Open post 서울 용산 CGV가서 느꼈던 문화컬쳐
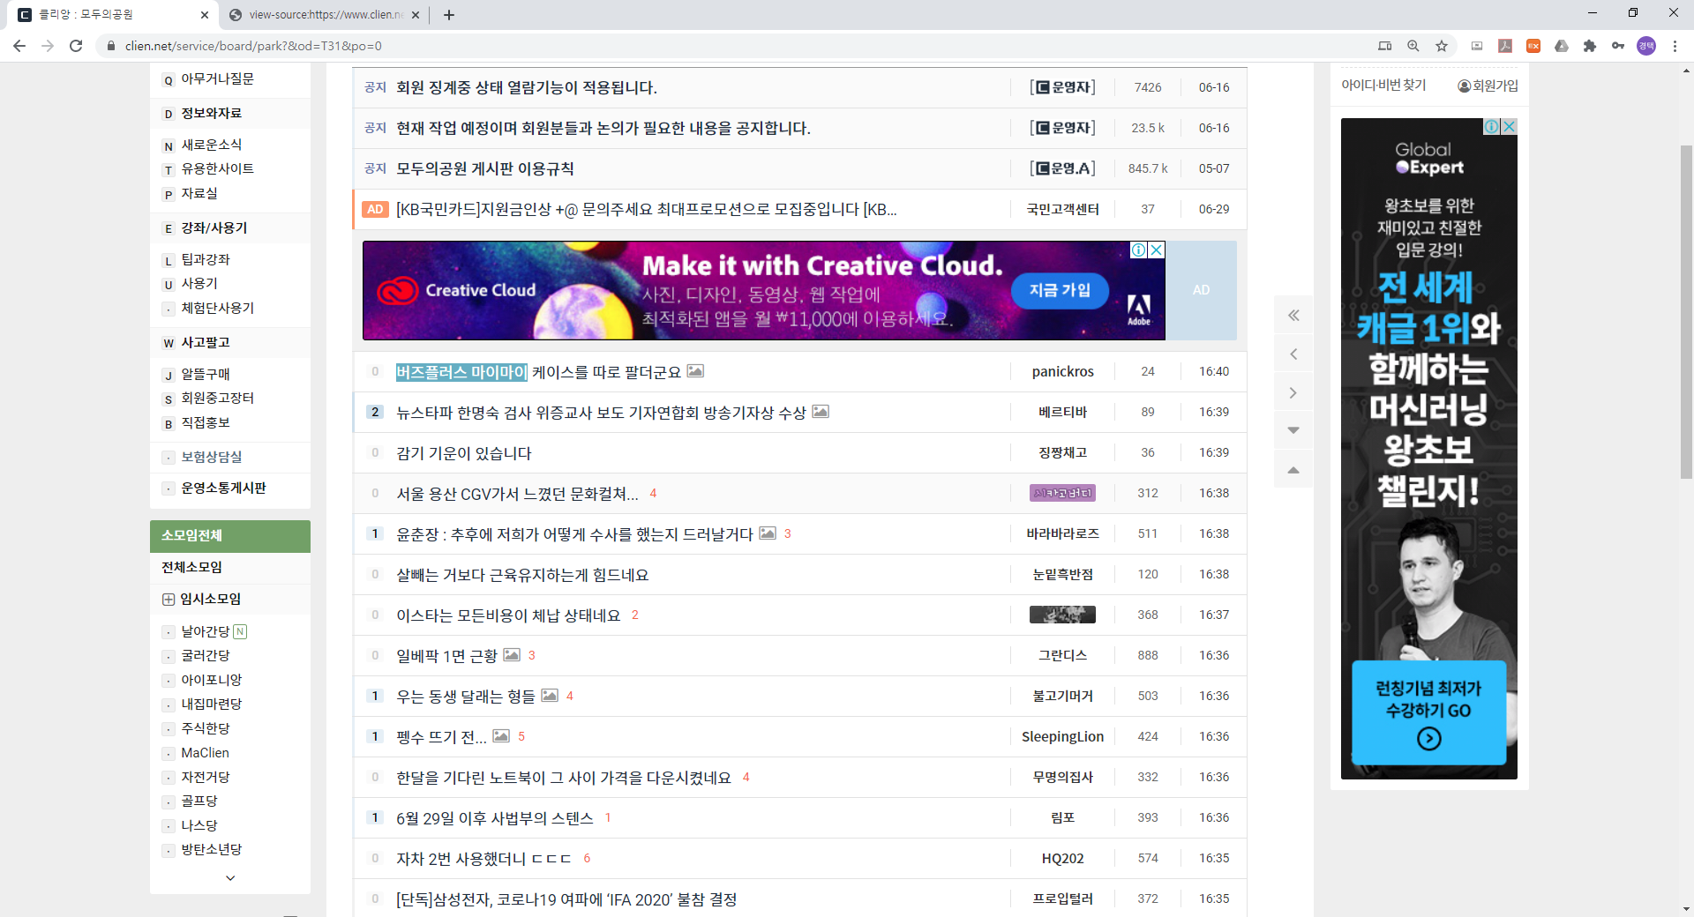This screenshot has width=1694, height=917. pos(517,494)
